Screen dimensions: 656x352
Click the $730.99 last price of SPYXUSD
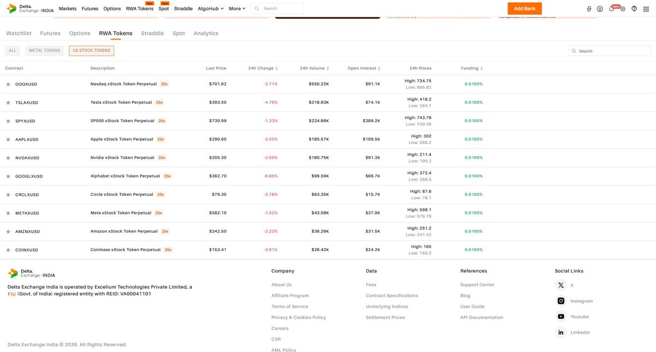coord(218,121)
